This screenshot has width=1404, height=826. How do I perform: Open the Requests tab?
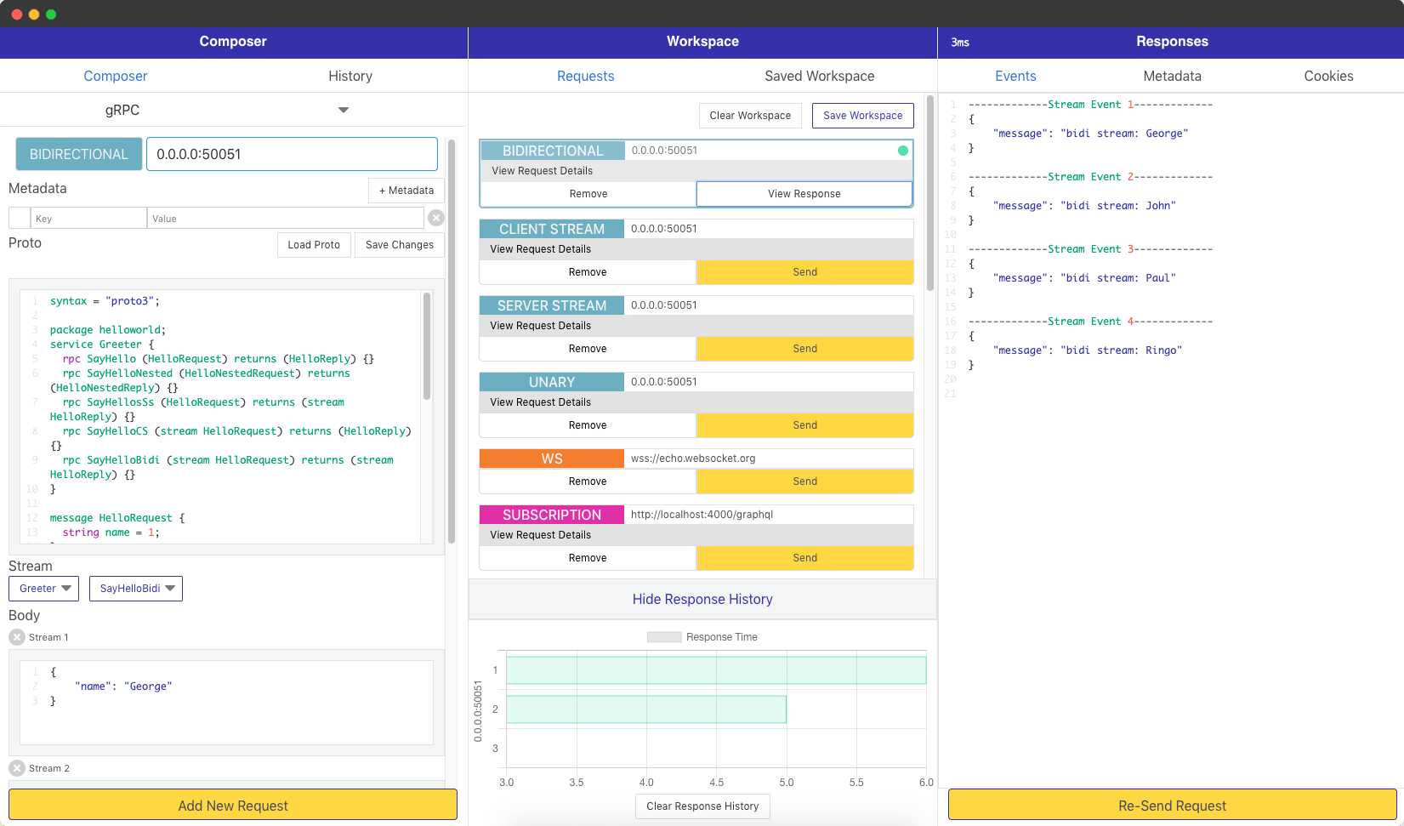tap(585, 76)
